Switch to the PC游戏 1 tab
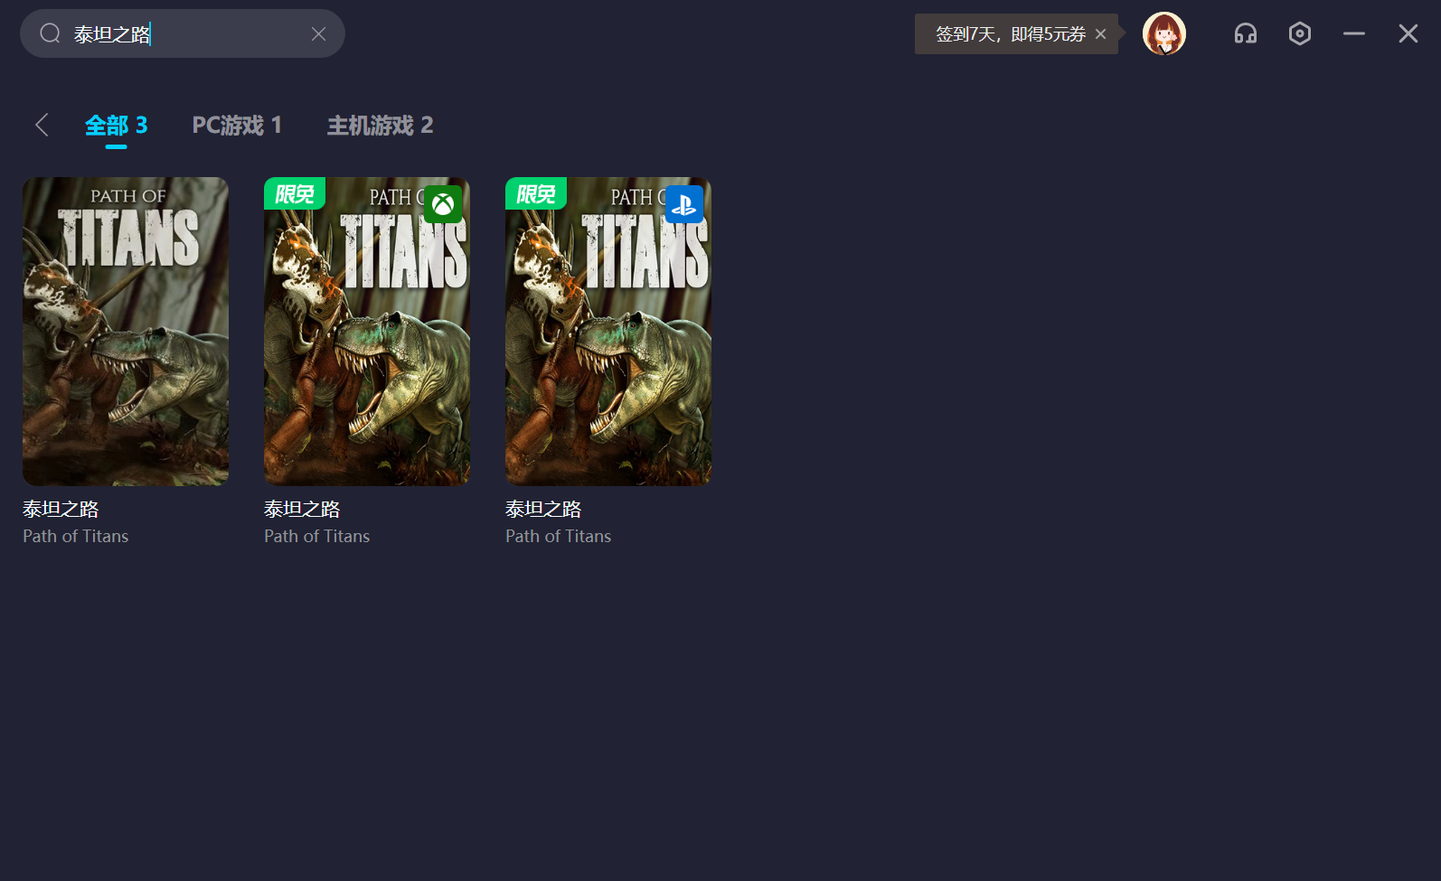This screenshot has height=881, width=1441. coord(237,126)
